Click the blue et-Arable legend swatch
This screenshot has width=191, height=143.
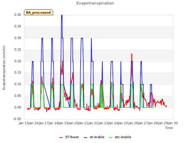point(86,138)
